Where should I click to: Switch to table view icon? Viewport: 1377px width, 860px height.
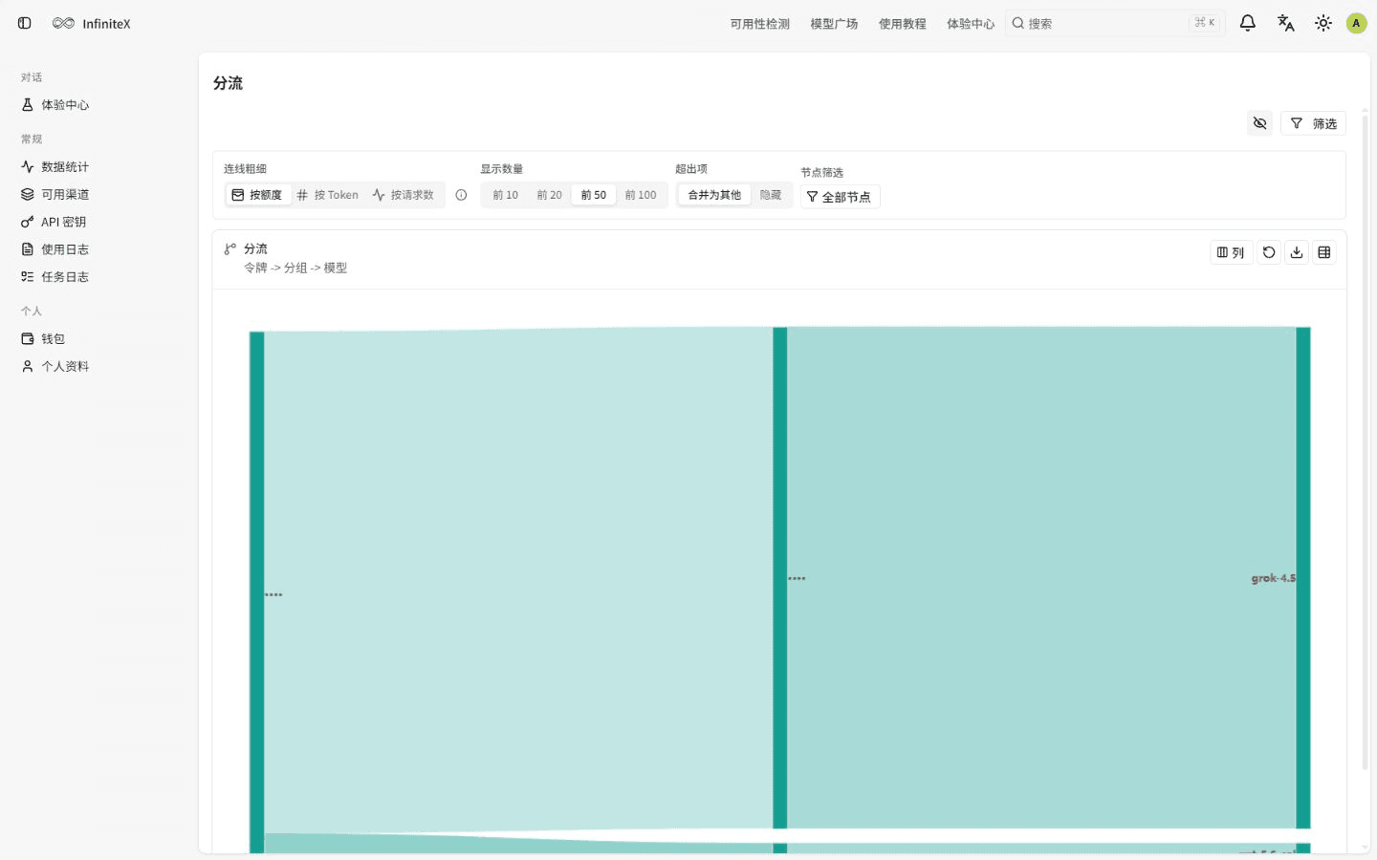pyautogui.click(x=1324, y=252)
